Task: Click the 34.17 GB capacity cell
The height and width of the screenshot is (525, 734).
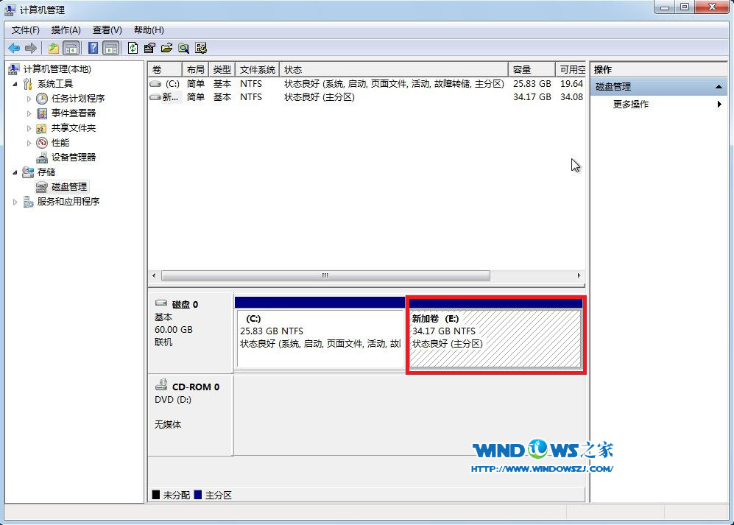Action: [x=532, y=97]
